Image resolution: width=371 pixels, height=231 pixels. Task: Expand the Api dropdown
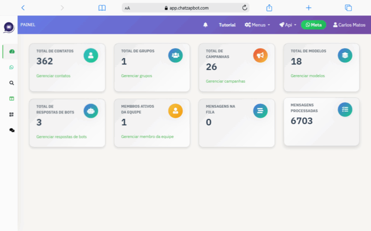coord(287,25)
